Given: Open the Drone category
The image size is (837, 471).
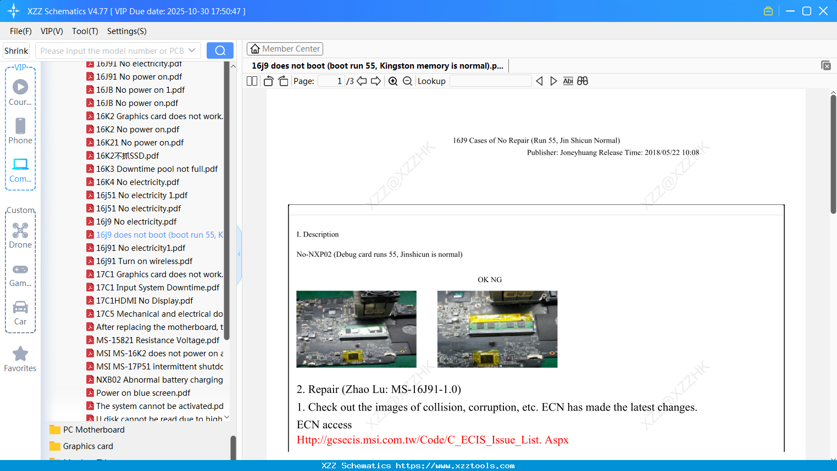Looking at the screenshot, I should [20, 235].
